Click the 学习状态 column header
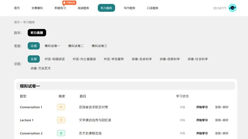 (182, 96)
